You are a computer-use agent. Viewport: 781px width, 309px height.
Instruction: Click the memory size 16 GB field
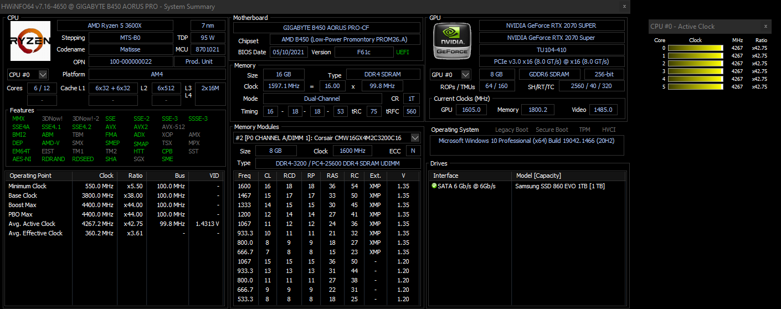click(284, 75)
